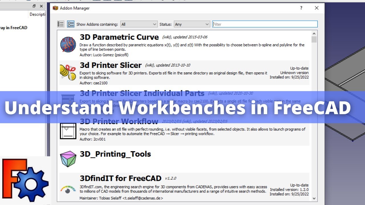Click the 3D Parametric Curve description text

192,47
